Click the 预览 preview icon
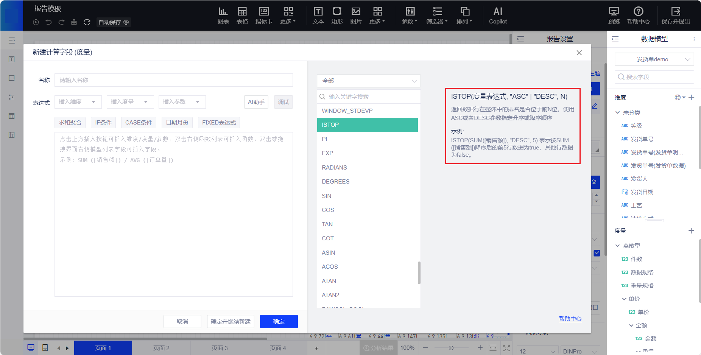Image resolution: width=701 pixels, height=355 pixels. [614, 15]
